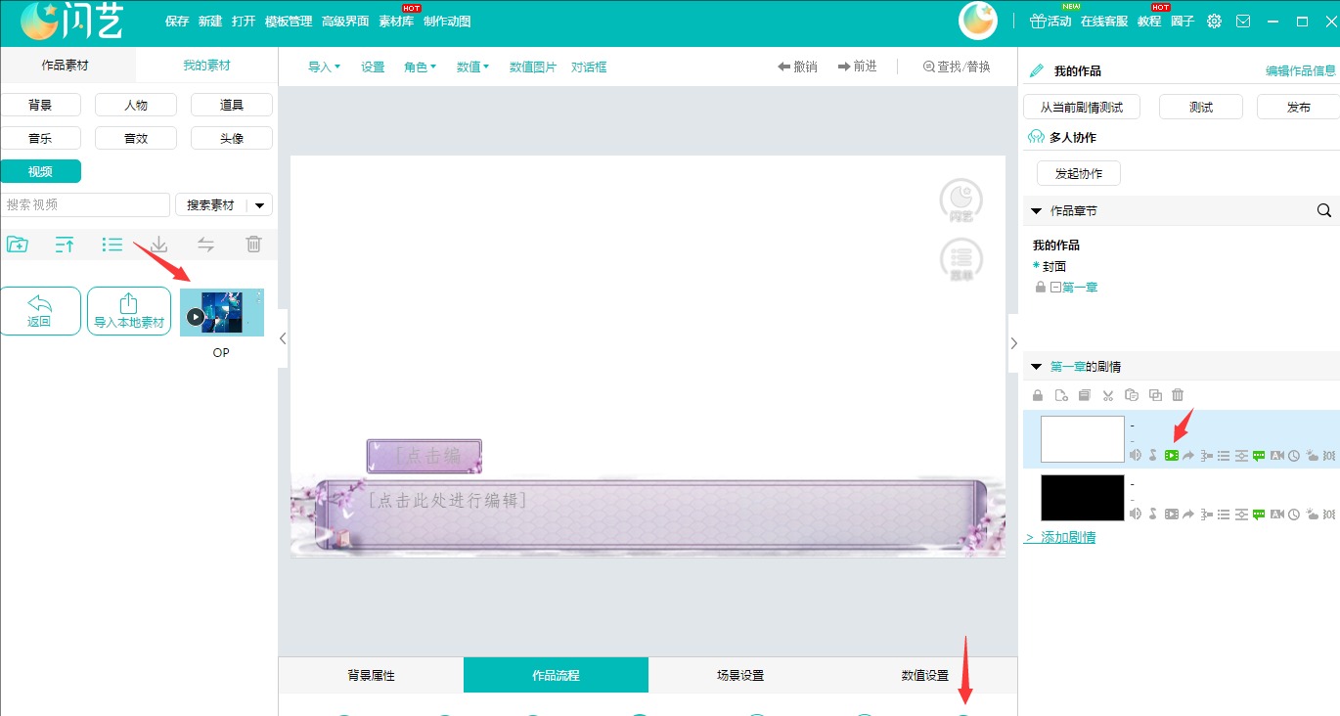The height and width of the screenshot is (716, 1340).
Task: Click the user avatar in title bar
Action: point(977,21)
